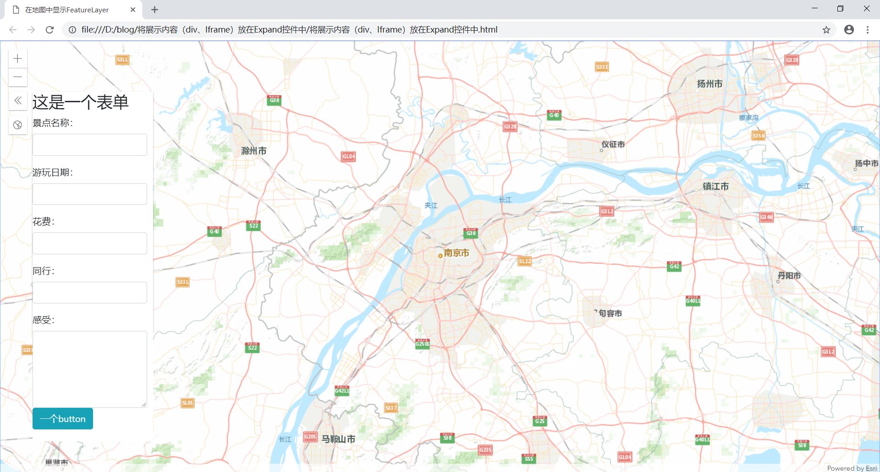Click the 扬州市 city label on map

pos(709,84)
